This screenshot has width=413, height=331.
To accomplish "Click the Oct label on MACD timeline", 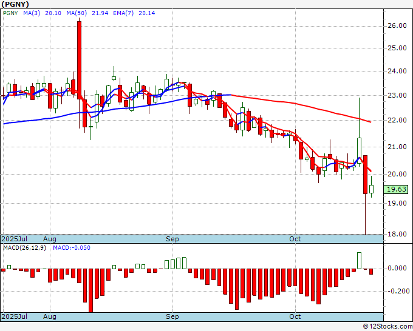I will coord(295,316).
